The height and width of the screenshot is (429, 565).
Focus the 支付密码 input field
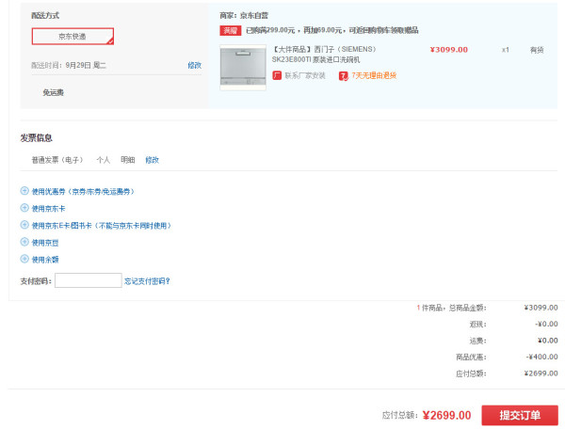click(x=89, y=280)
